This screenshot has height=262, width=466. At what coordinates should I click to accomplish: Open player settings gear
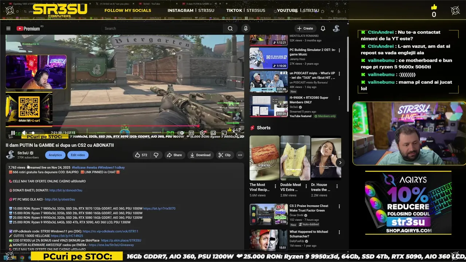pos(202,133)
